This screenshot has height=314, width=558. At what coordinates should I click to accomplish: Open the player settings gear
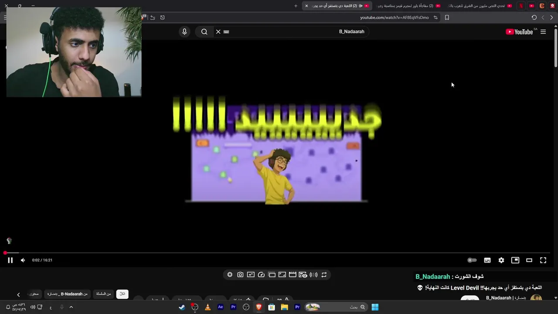501,260
